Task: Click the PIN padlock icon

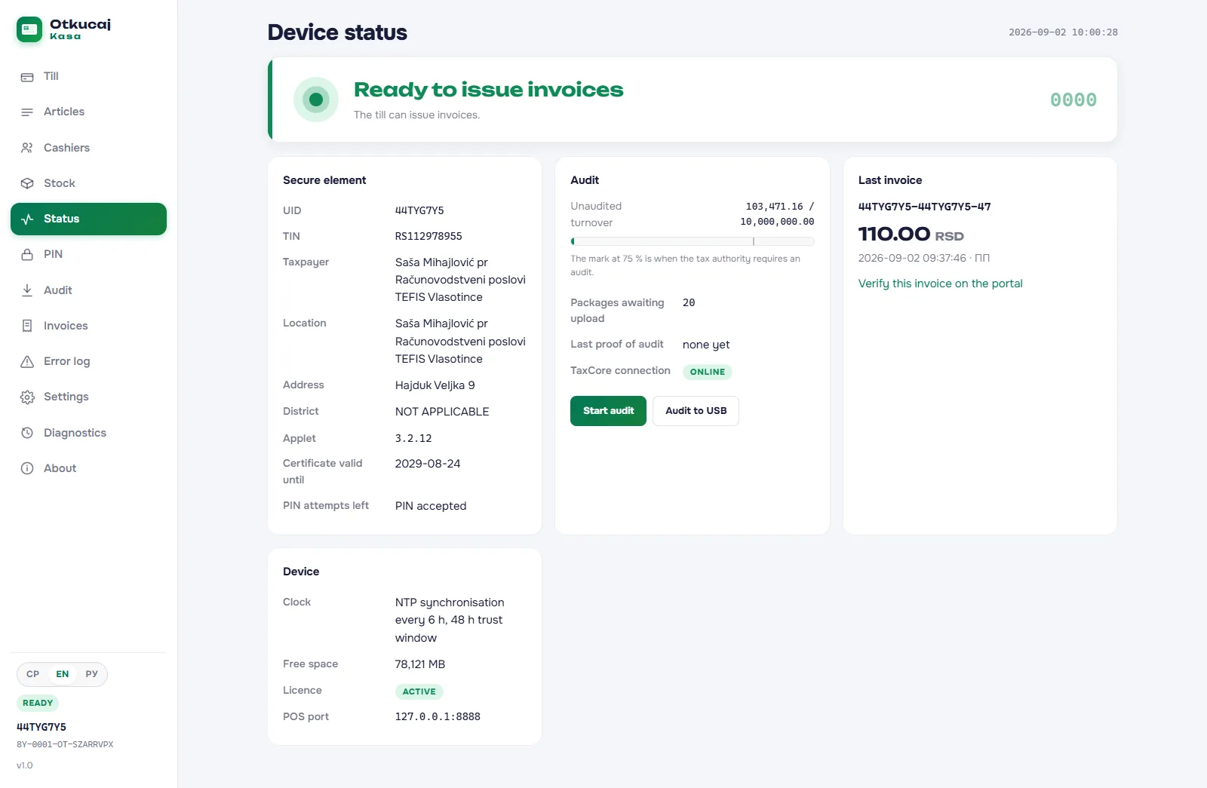Action: [x=27, y=255]
